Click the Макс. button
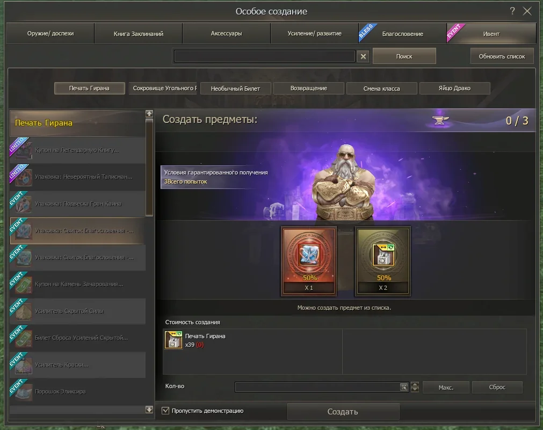This screenshot has width=543, height=430. [446, 388]
